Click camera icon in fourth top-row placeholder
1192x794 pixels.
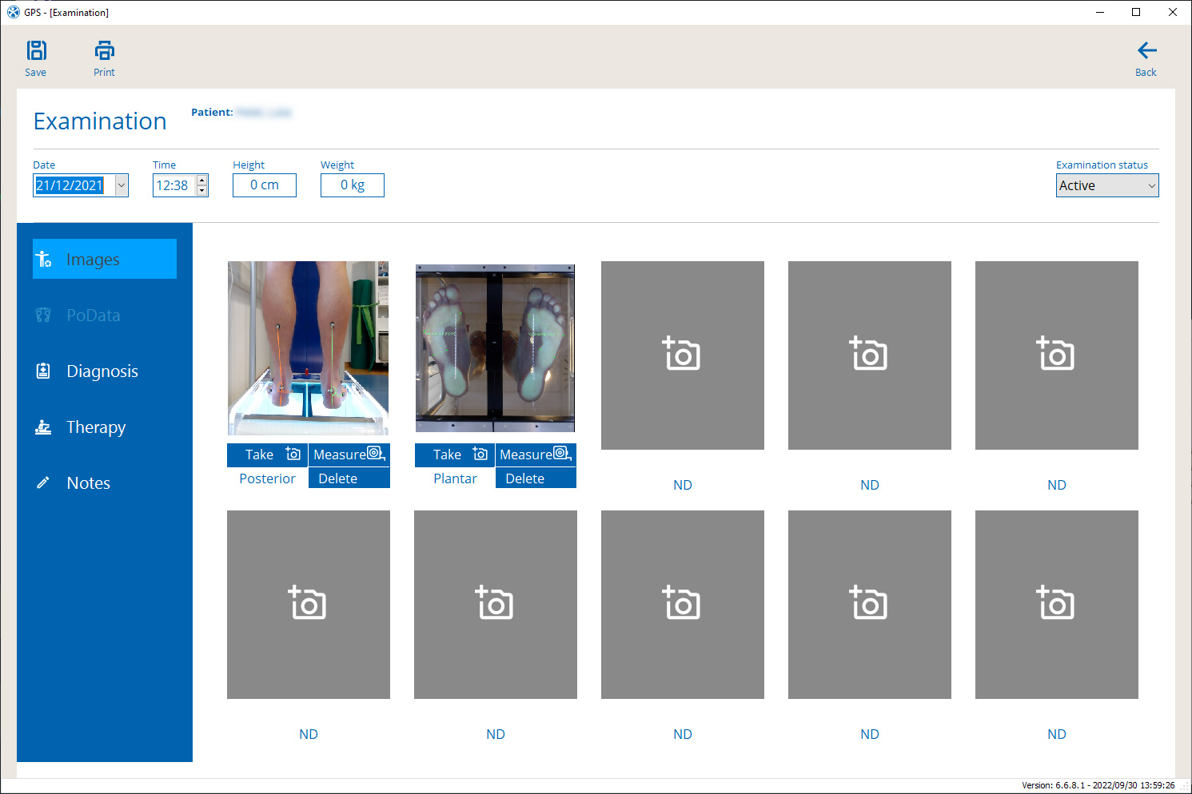pyautogui.click(x=869, y=354)
